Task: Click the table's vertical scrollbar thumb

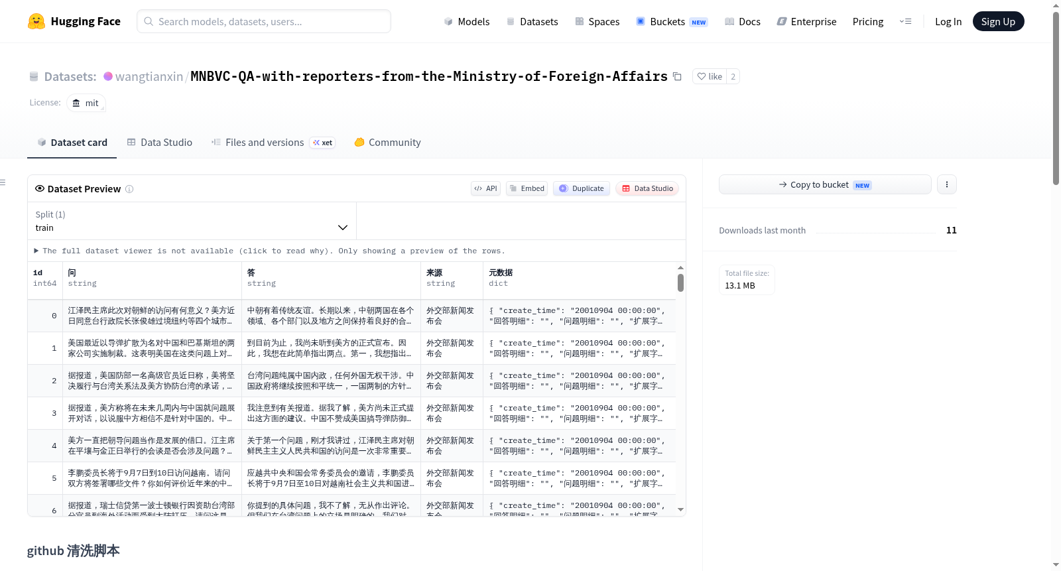Action: click(x=680, y=283)
